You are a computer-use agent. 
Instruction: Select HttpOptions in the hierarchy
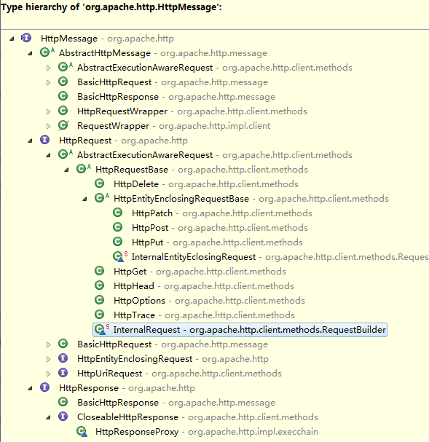point(139,301)
